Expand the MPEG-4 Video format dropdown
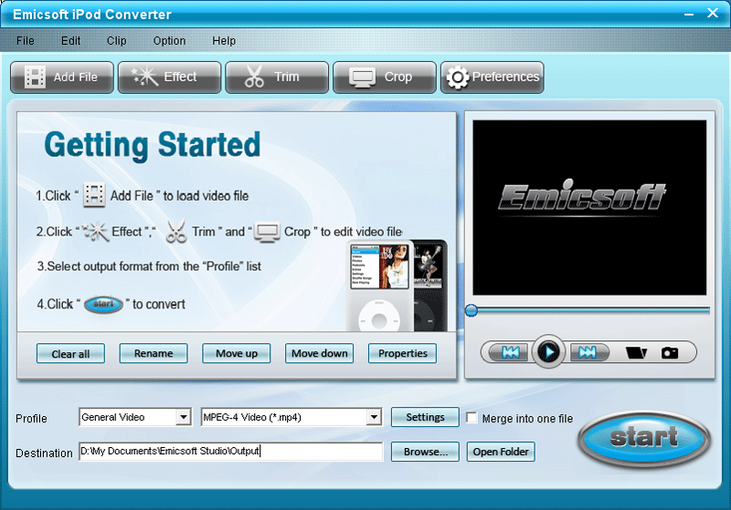 pyautogui.click(x=374, y=417)
